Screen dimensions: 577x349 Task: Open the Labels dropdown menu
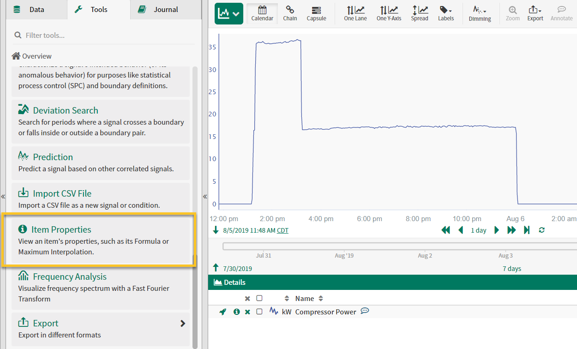click(x=445, y=13)
